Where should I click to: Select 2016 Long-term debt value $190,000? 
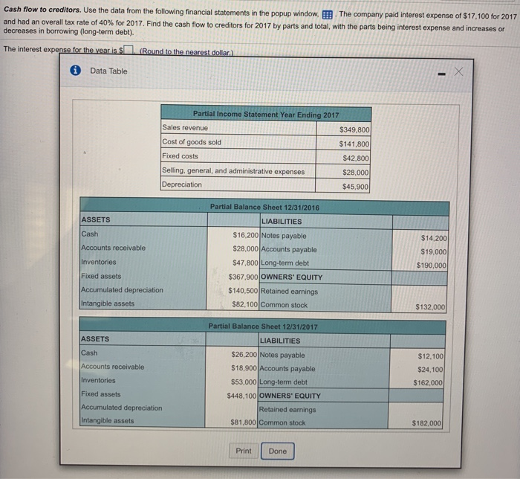[x=431, y=266]
